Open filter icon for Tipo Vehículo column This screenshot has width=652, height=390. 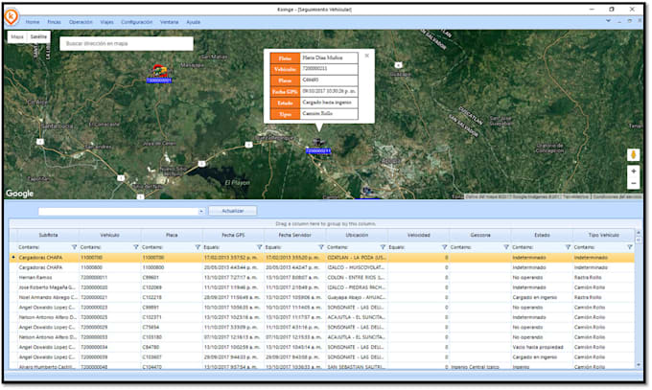click(629, 247)
